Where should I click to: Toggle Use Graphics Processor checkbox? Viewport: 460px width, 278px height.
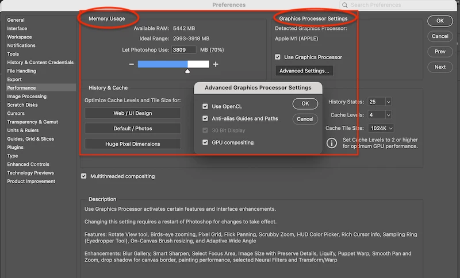click(278, 57)
